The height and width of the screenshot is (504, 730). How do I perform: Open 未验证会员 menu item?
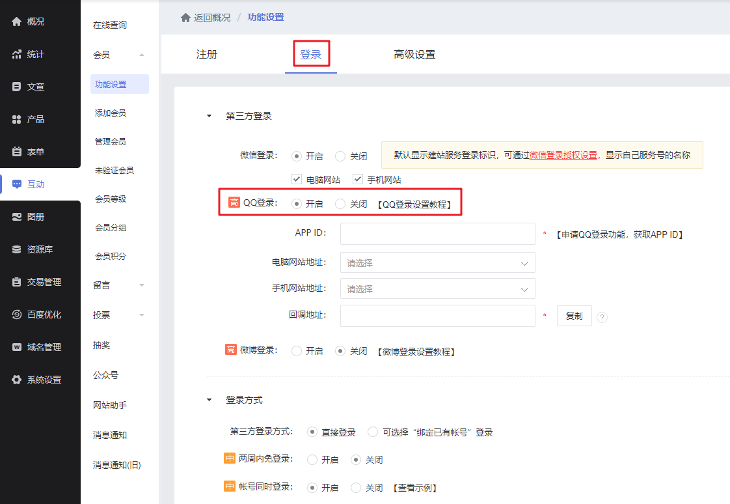pos(114,170)
